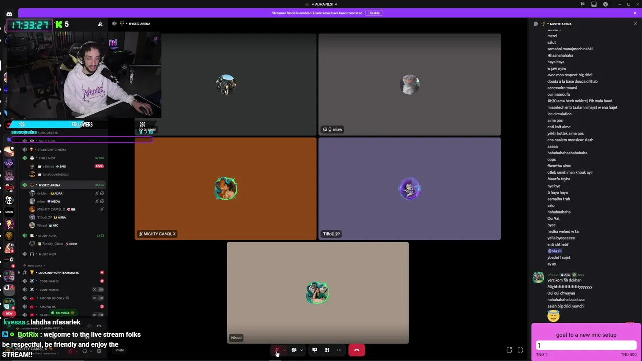Click the NEW unreads pill in server list

pos(9,313)
